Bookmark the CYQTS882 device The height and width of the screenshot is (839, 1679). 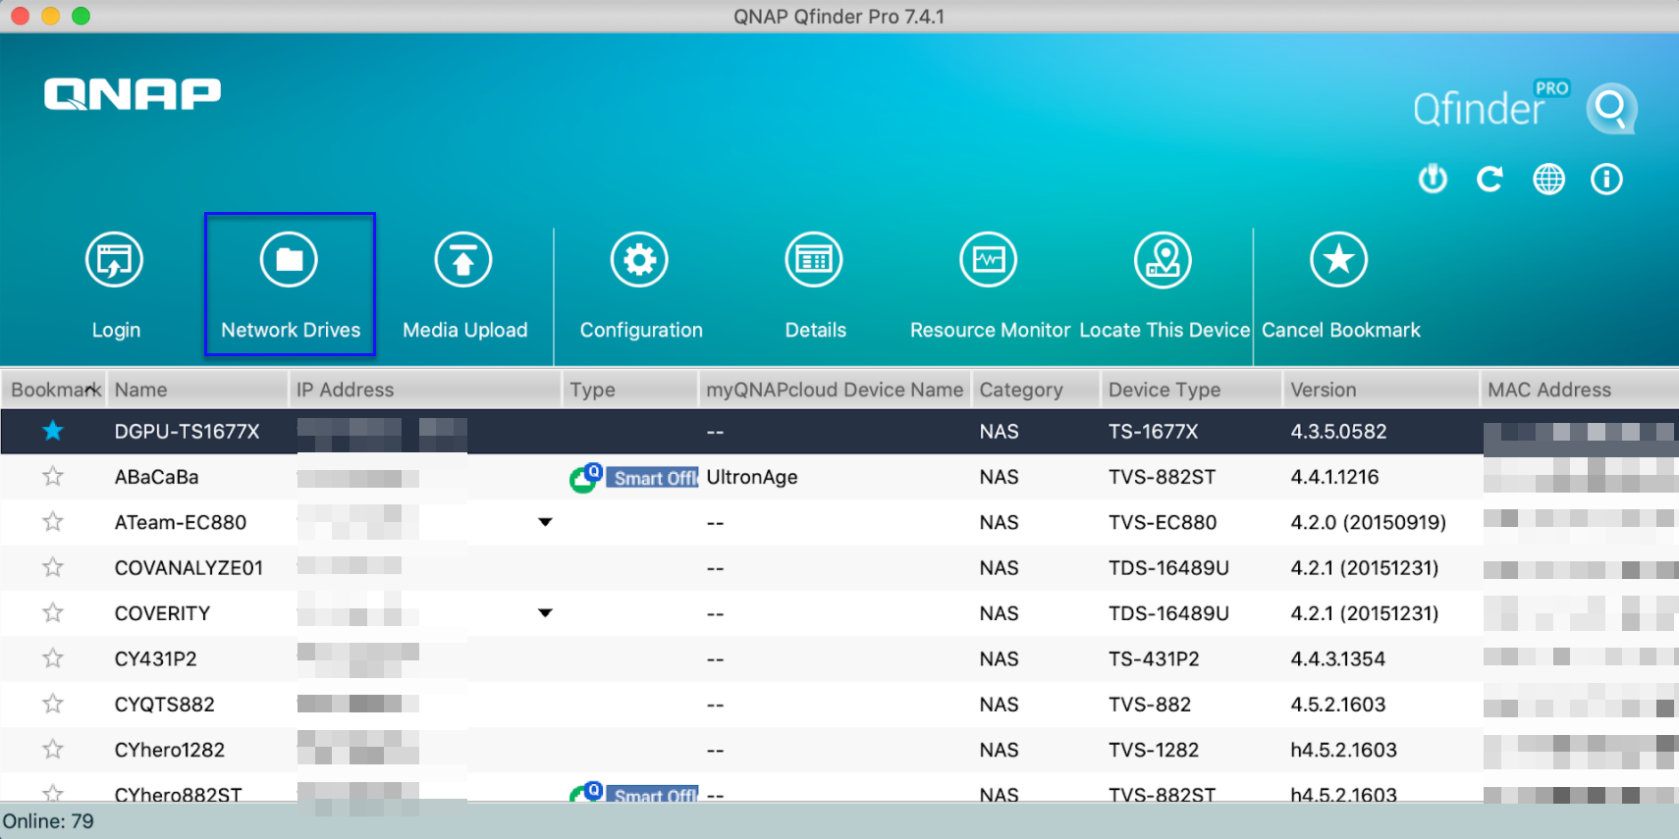click(x=53, y=704)
